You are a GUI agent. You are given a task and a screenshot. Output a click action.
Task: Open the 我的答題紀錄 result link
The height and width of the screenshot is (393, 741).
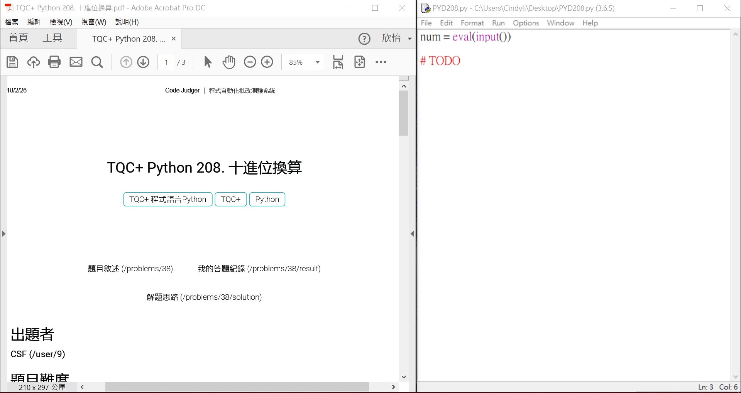pyautogui.click(x=259, y=269)
